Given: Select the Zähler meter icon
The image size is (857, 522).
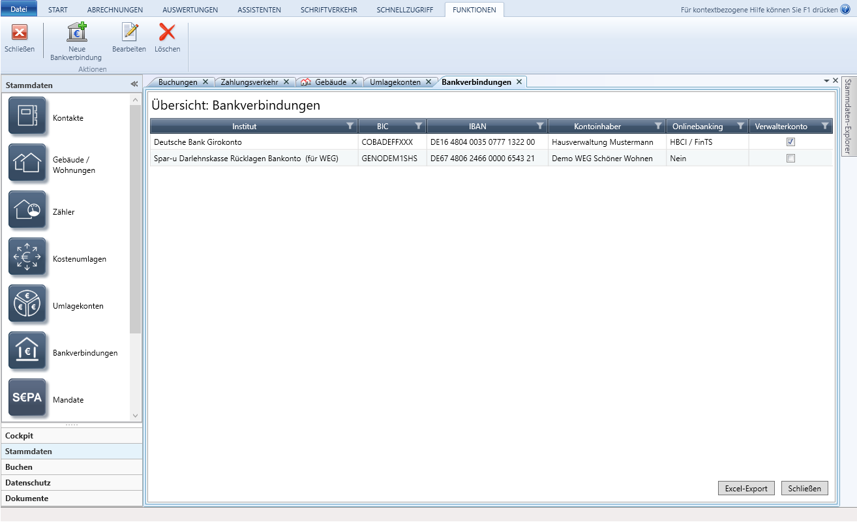Looking at the screenshot, I should [27, 210].
